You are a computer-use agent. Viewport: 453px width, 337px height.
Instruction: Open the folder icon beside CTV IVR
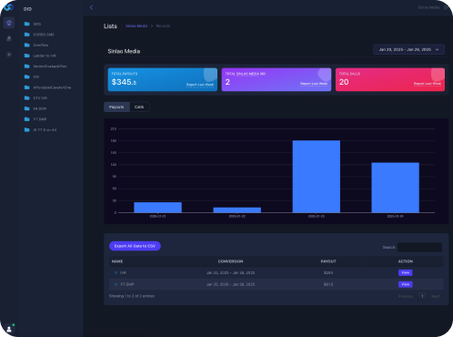(27, 97)
